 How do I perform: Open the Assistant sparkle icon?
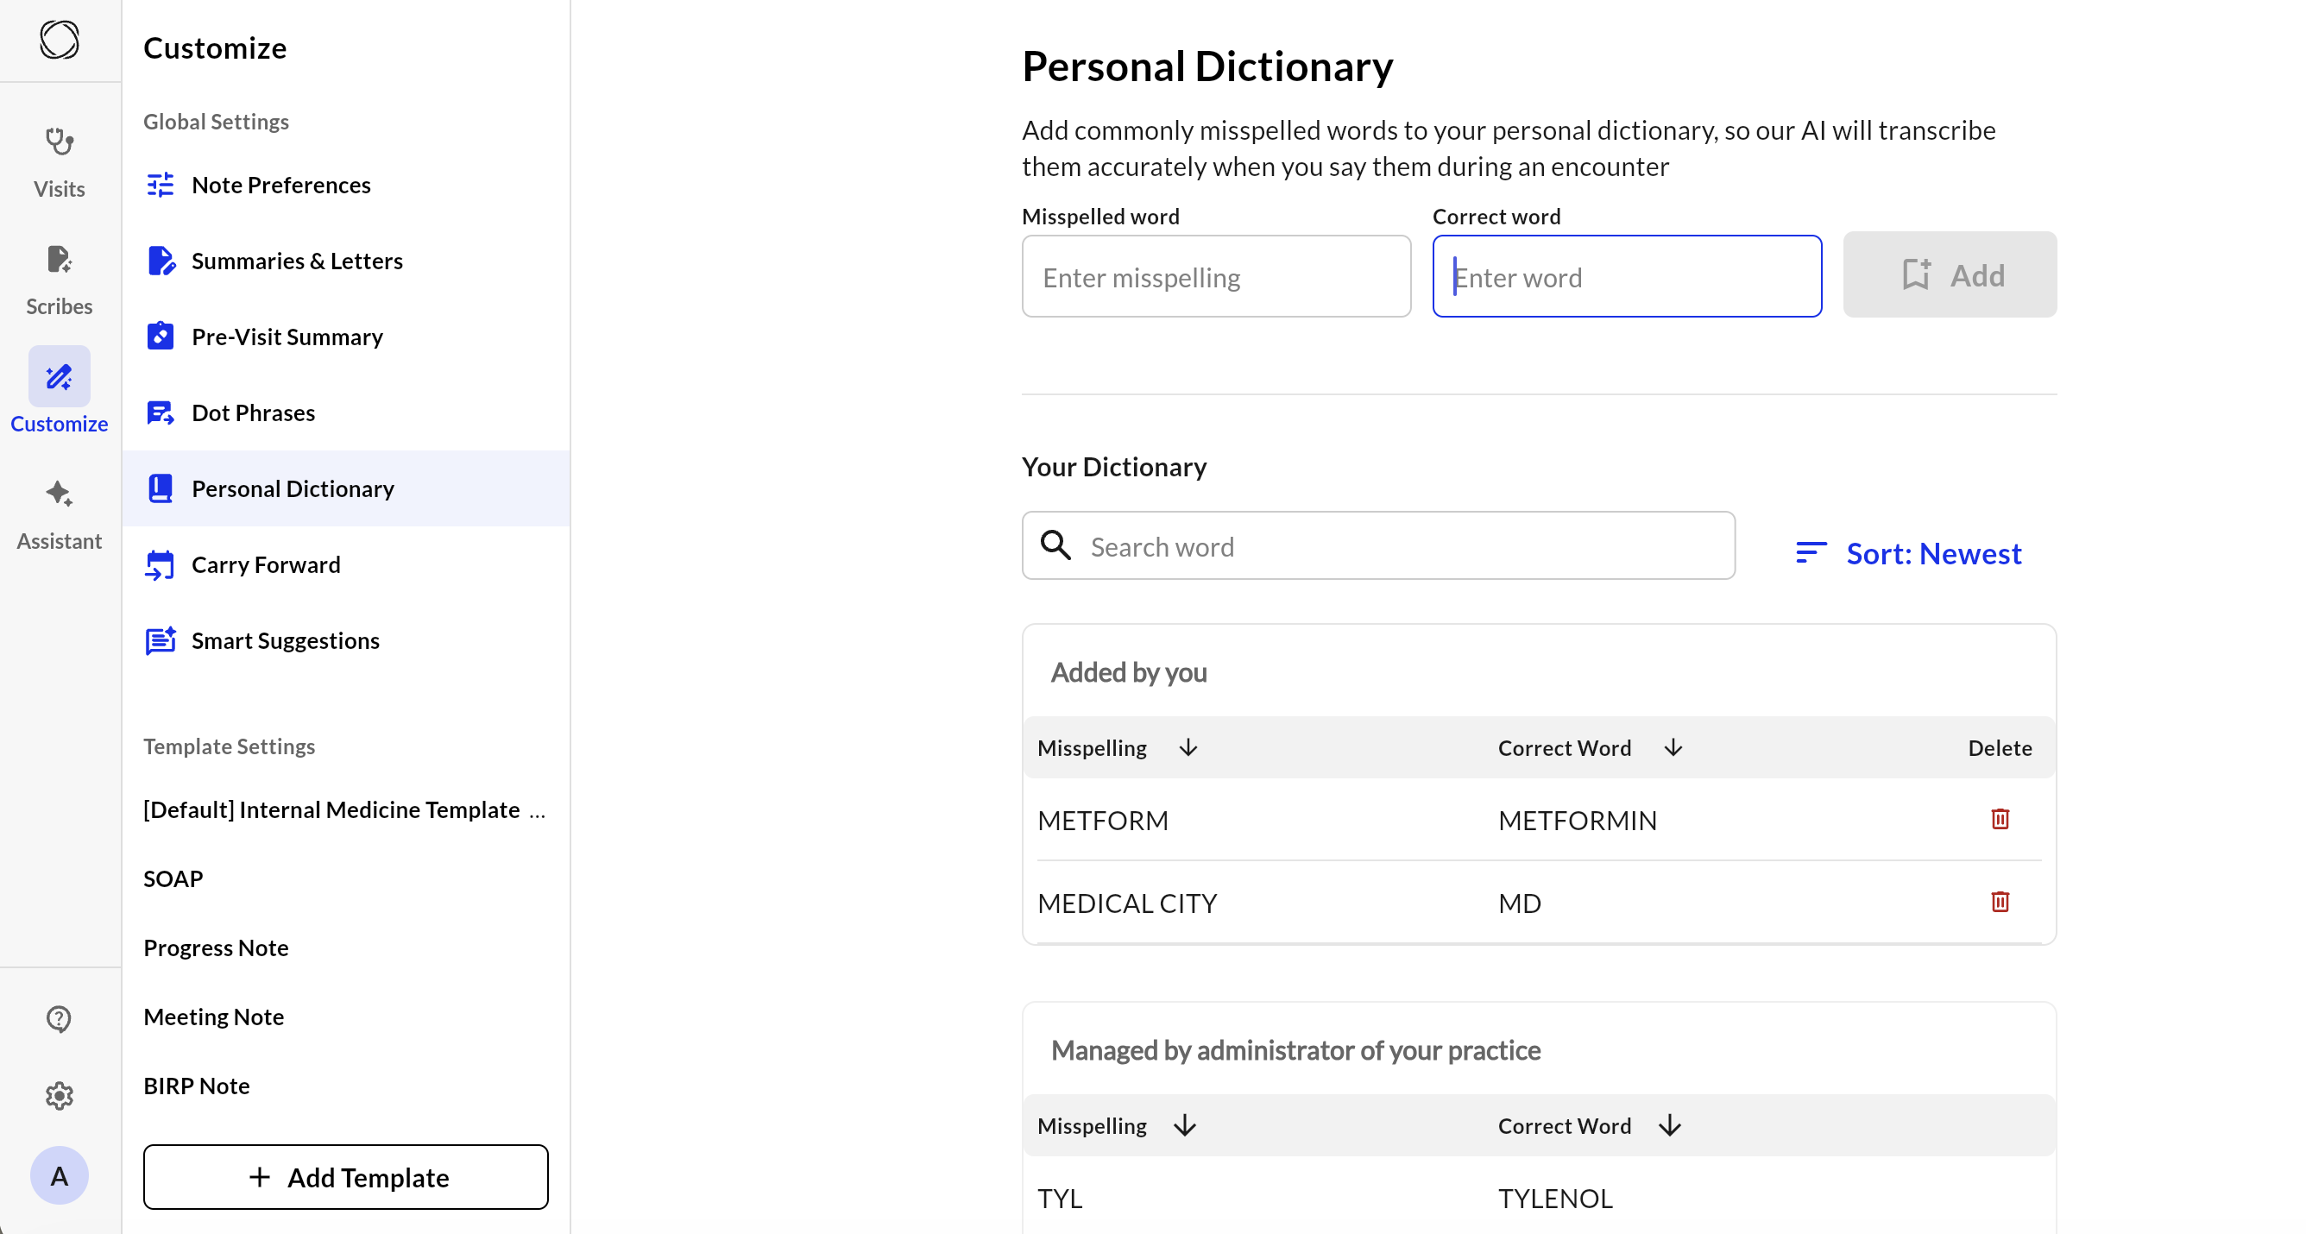tap(59, 494)
